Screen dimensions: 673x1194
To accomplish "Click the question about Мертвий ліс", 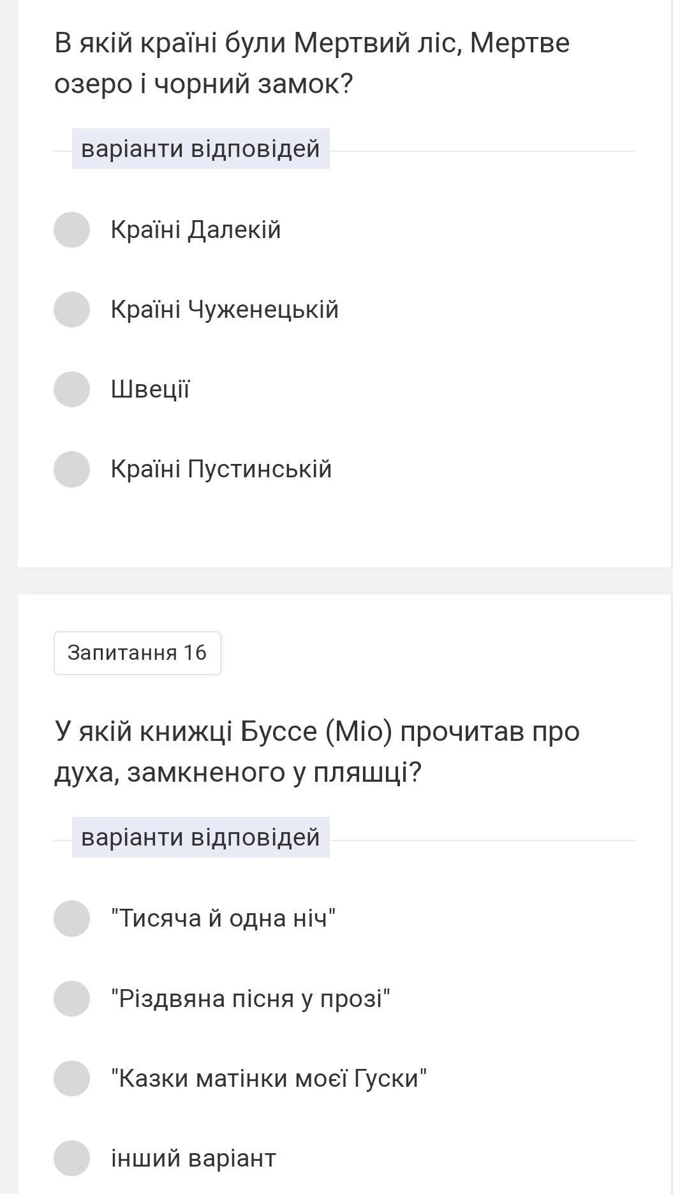I will 312,63.
